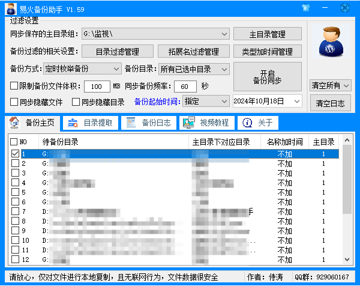Click the 作者: 侍涛 status text

pos(265,277)
